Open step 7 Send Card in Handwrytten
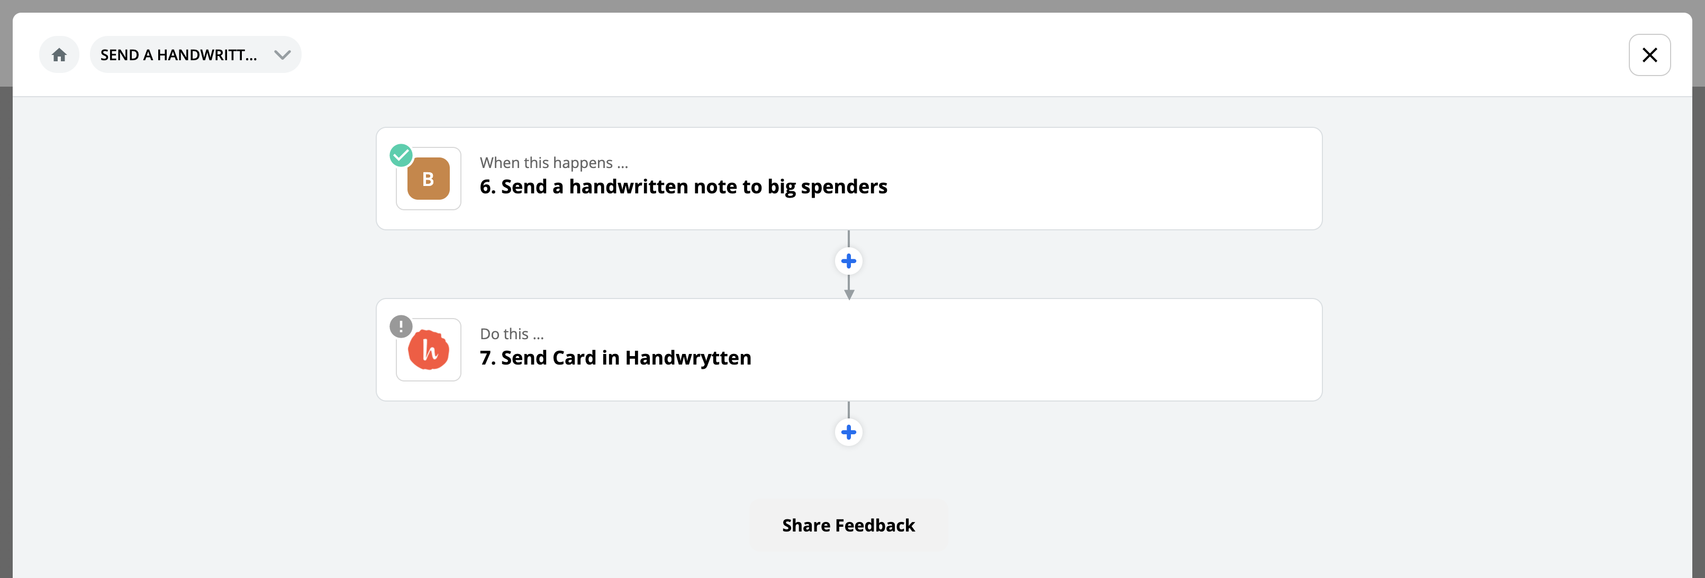This screenshot has height=578, width=1705. (848, 349)
